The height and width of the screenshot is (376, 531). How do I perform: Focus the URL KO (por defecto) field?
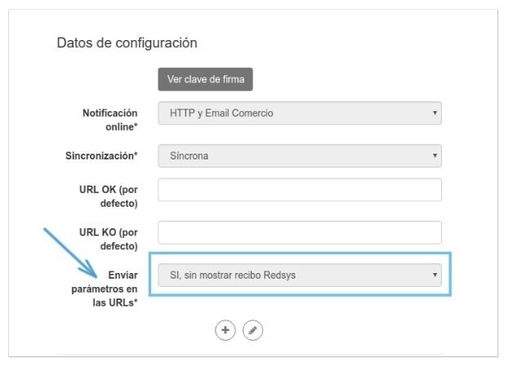pos(300,232)
